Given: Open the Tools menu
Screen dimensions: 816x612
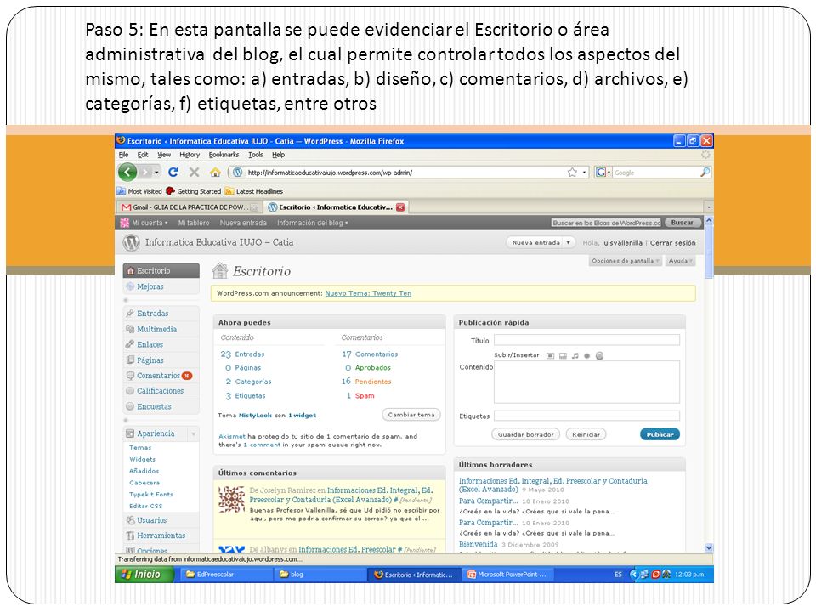Looking at the screenshot, I should [256, 155].
